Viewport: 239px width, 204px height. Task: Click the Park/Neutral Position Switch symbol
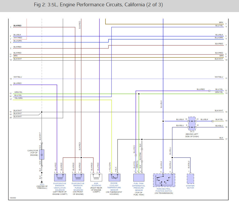[x=164, y=180]
